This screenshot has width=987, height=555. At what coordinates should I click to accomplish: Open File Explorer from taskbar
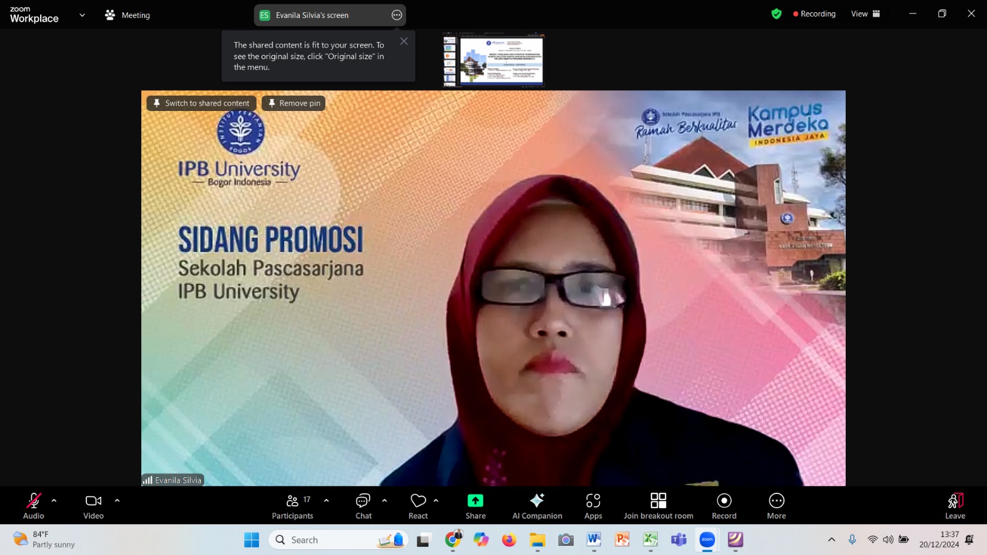pos(537,540)
